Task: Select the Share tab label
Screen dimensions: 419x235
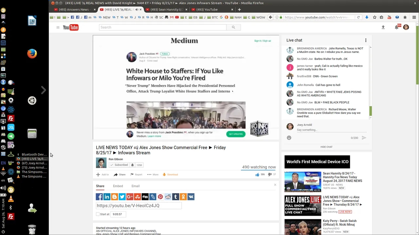Action: 100,186
